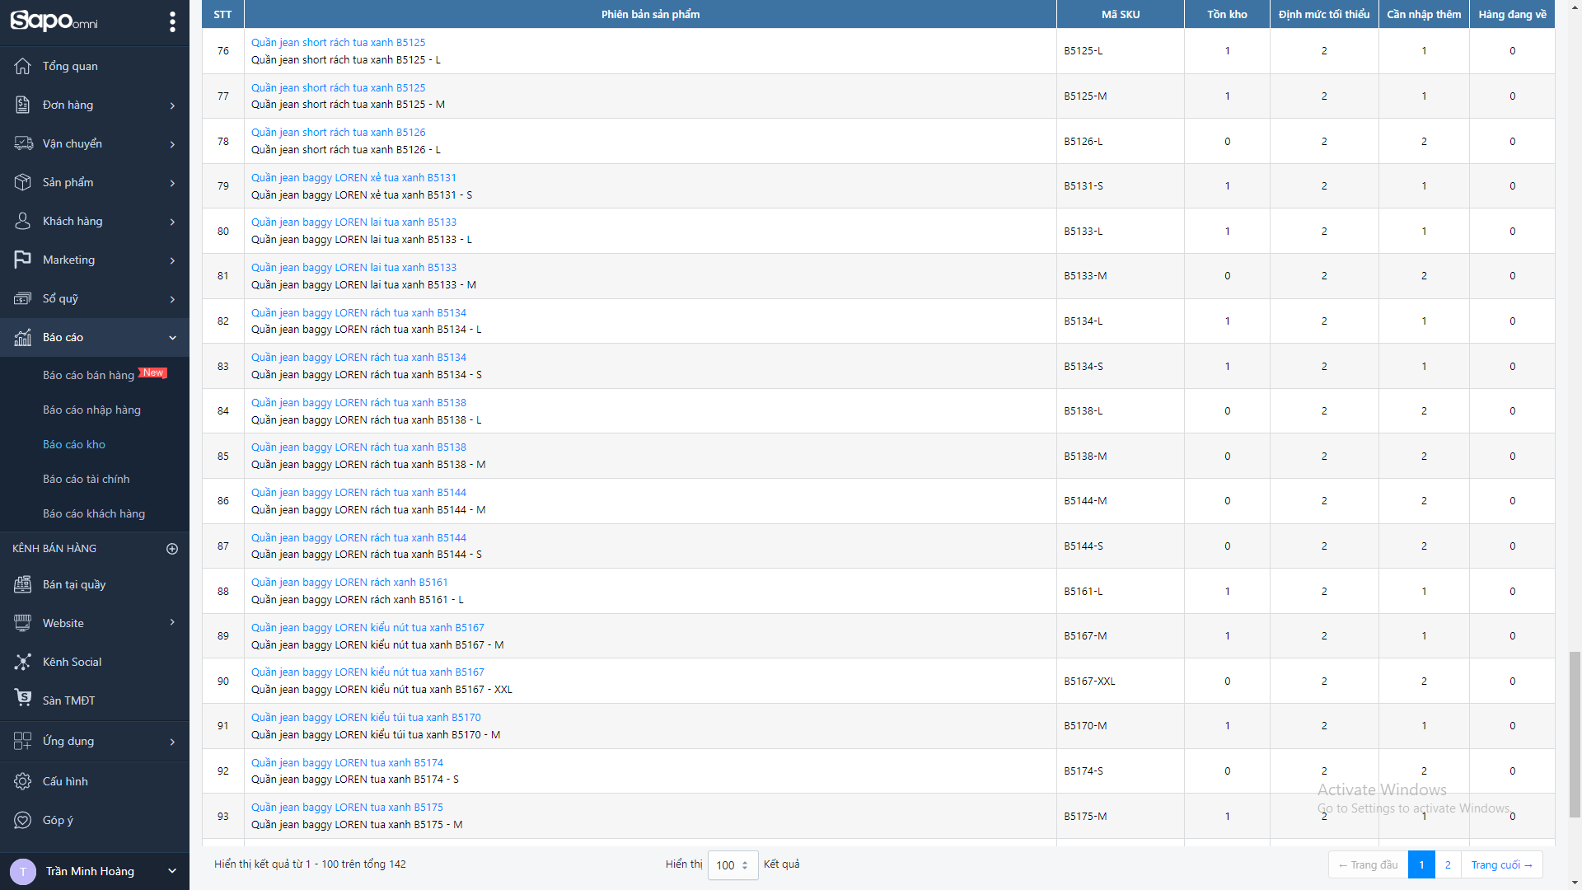Open Sàn TMĐT shopping bag icon

point(23,699)
